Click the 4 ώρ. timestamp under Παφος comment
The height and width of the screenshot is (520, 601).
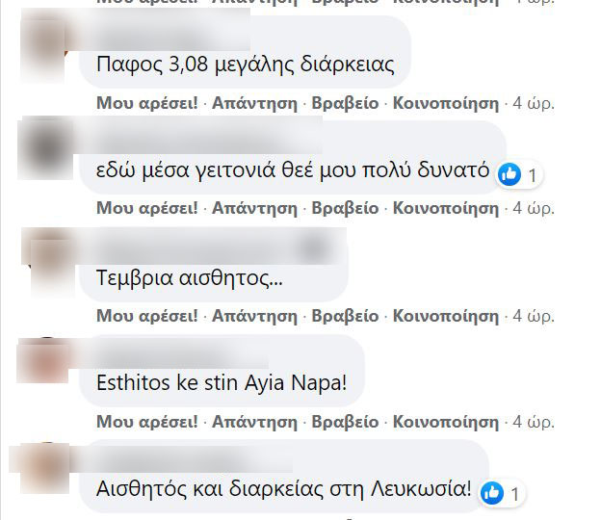tap(534, 103)
